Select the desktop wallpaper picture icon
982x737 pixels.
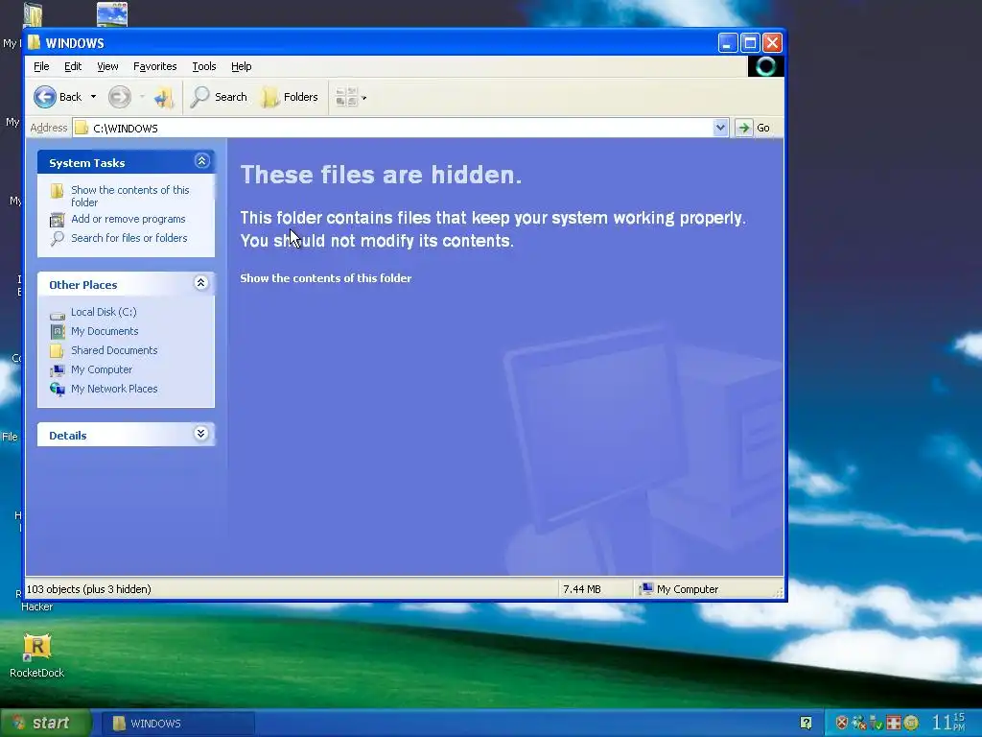tap(112, 13)
